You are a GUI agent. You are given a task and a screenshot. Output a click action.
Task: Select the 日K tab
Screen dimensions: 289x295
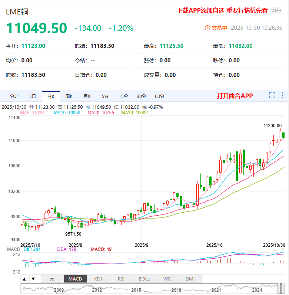coord(51,97)
